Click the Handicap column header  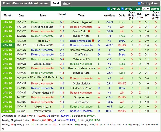[x=109, y=16]
